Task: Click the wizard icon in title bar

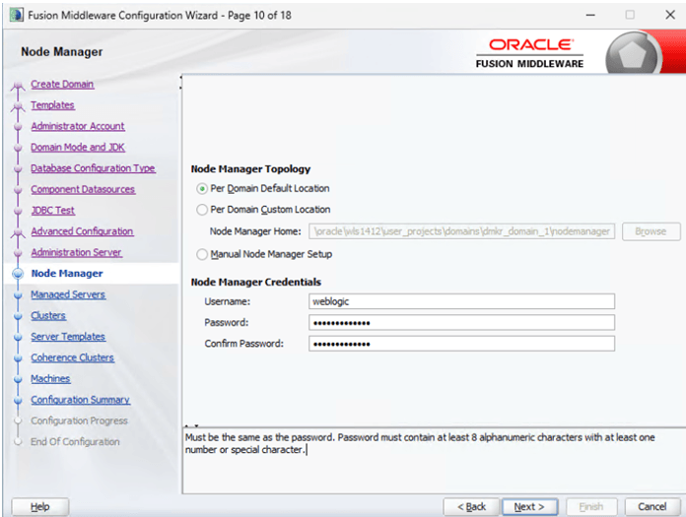Action: (16, 15)
